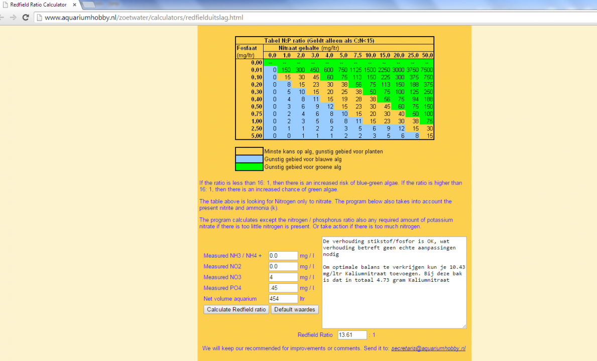The image size is (597, 361).
Task: Click the Net volume aquarium field
Action: pyautogui.click(x=283, y=299)
